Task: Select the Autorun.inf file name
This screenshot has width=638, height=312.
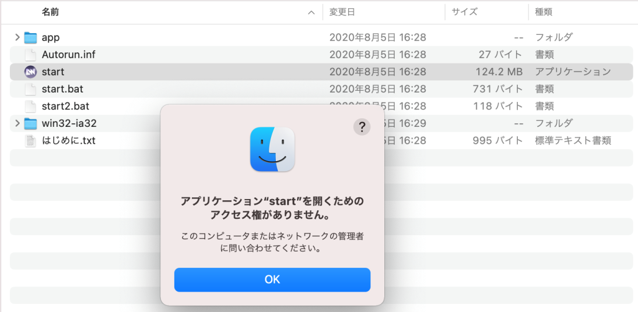Action: coord(69,55)
